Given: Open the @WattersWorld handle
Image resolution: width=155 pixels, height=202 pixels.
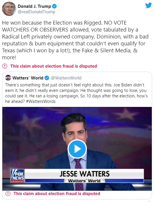Looking at the screenshot, I should coord(66,78).
